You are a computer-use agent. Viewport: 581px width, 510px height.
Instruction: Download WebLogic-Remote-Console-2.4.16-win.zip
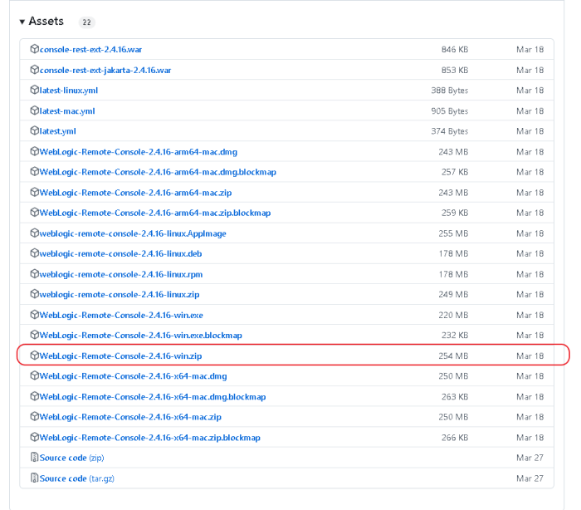121,356
